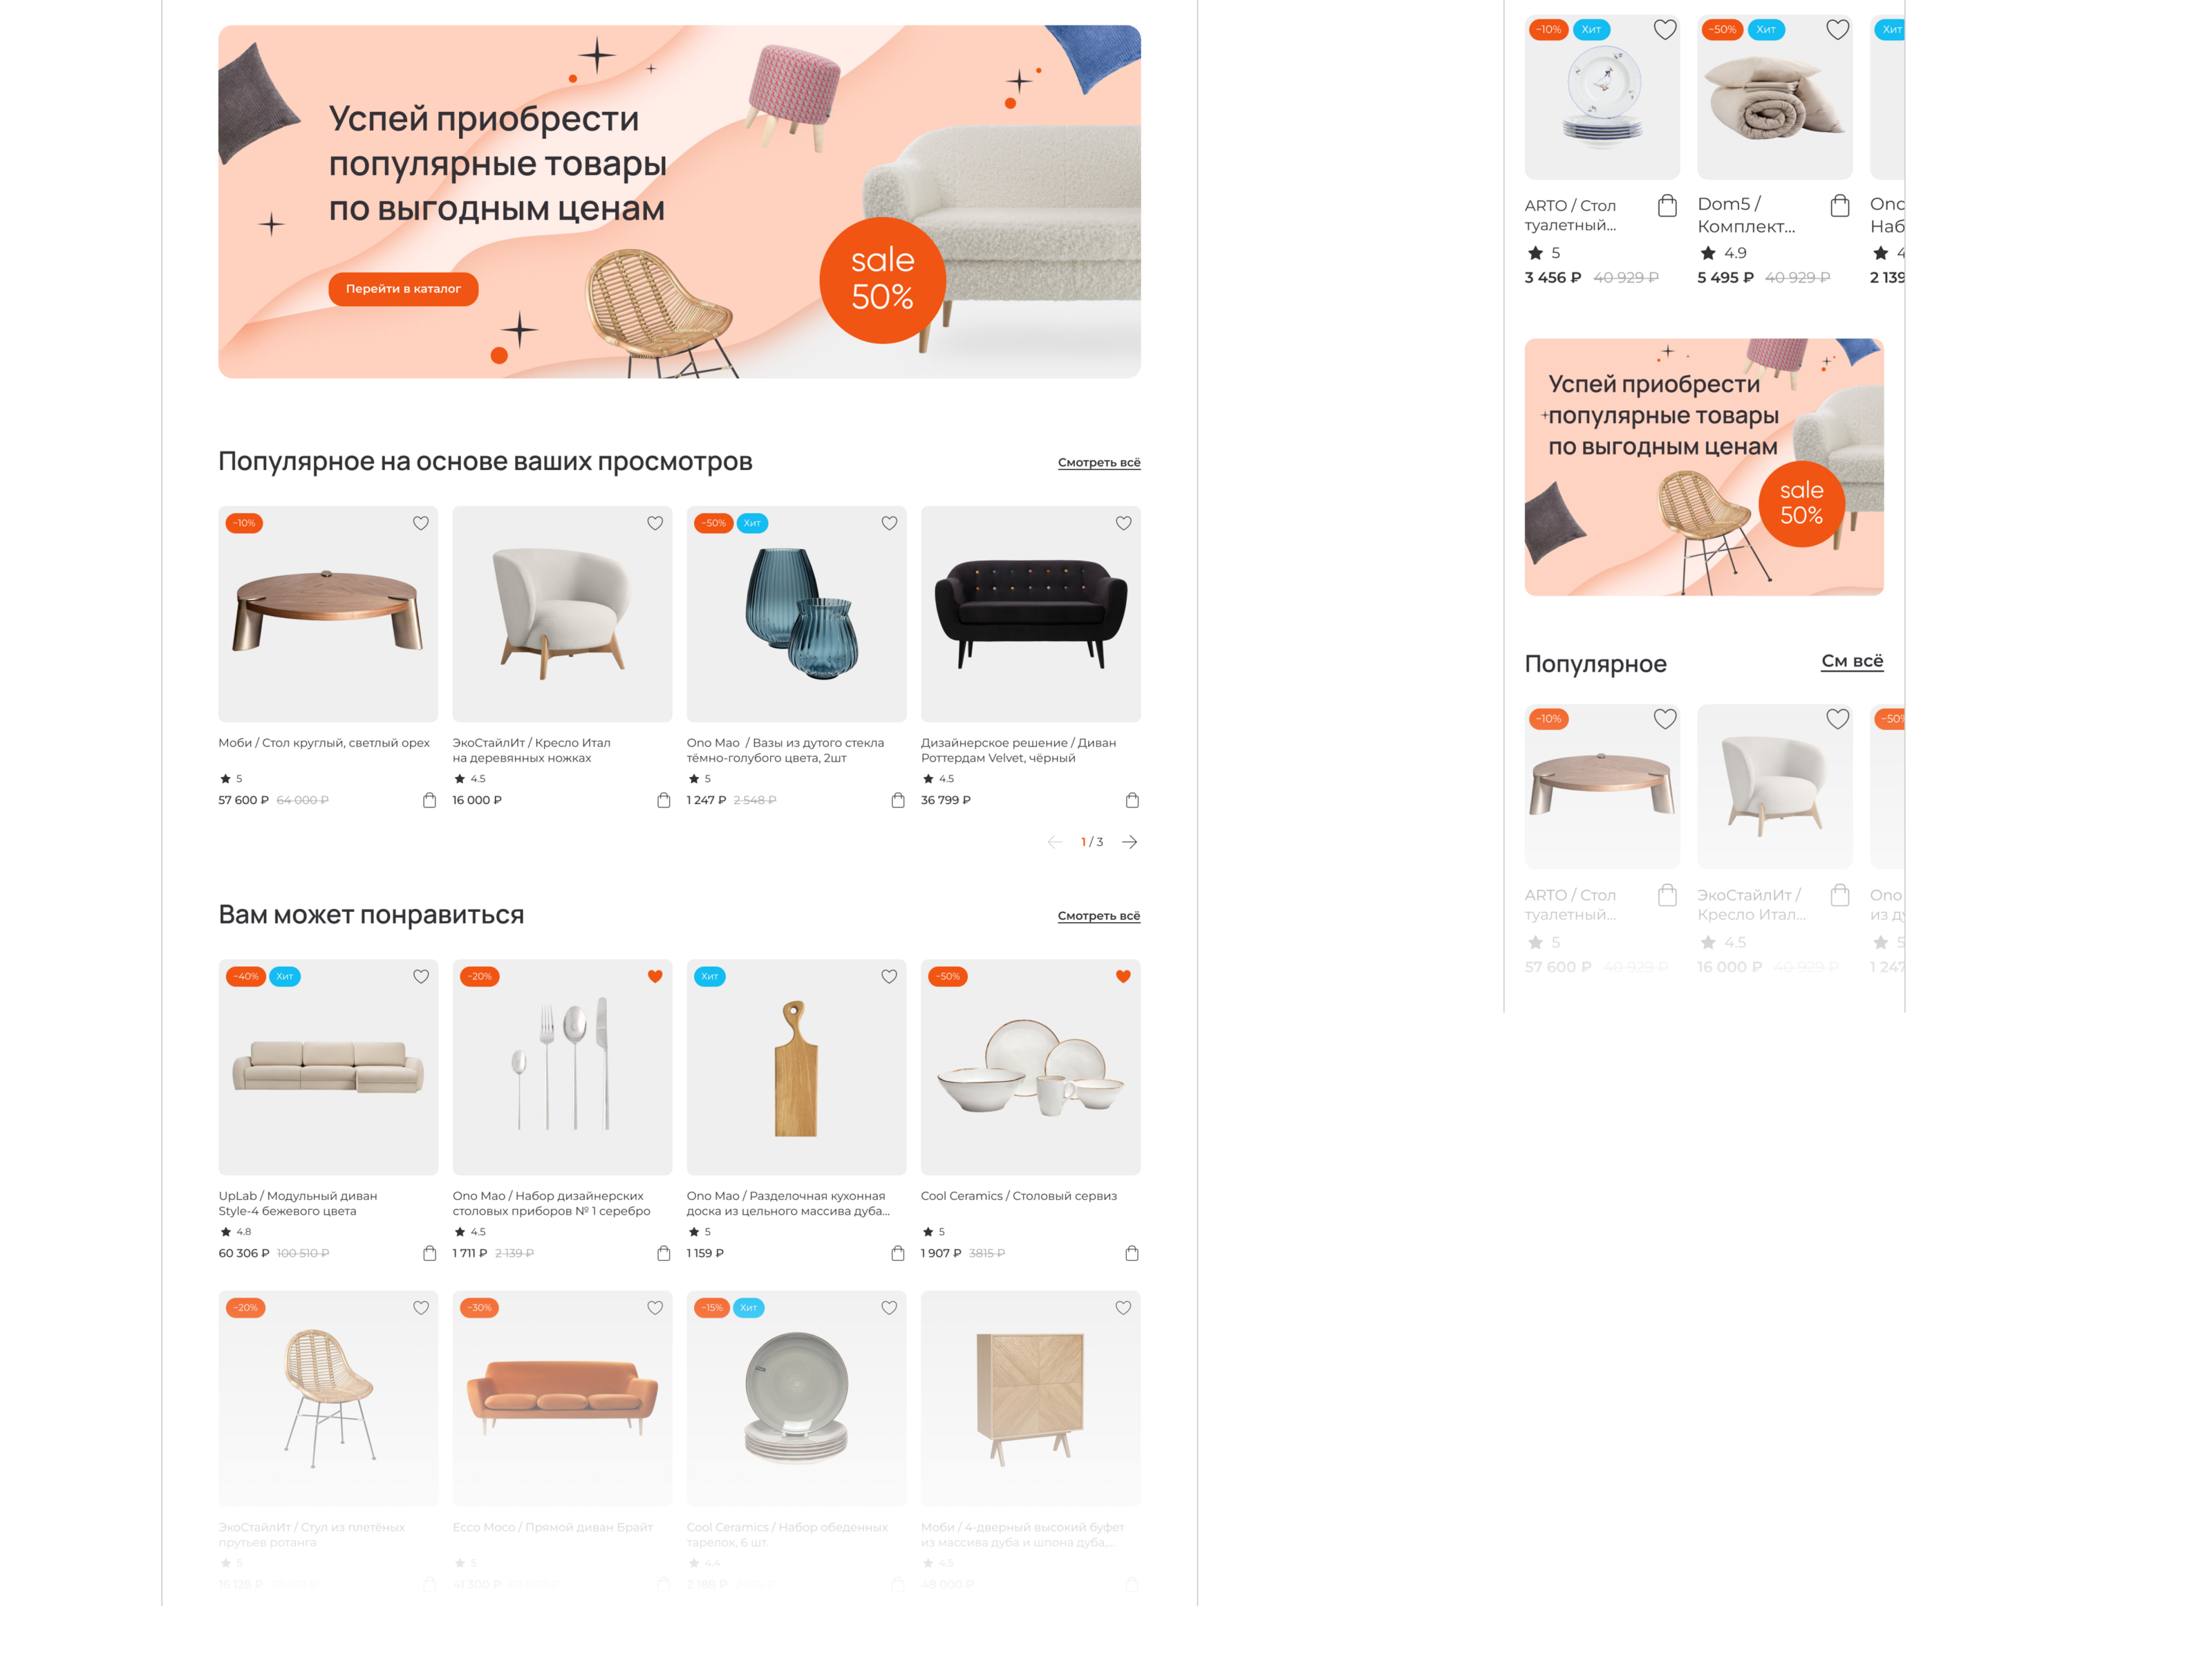
Task: Open Перейти в каталог on banner
Action: 403,289
